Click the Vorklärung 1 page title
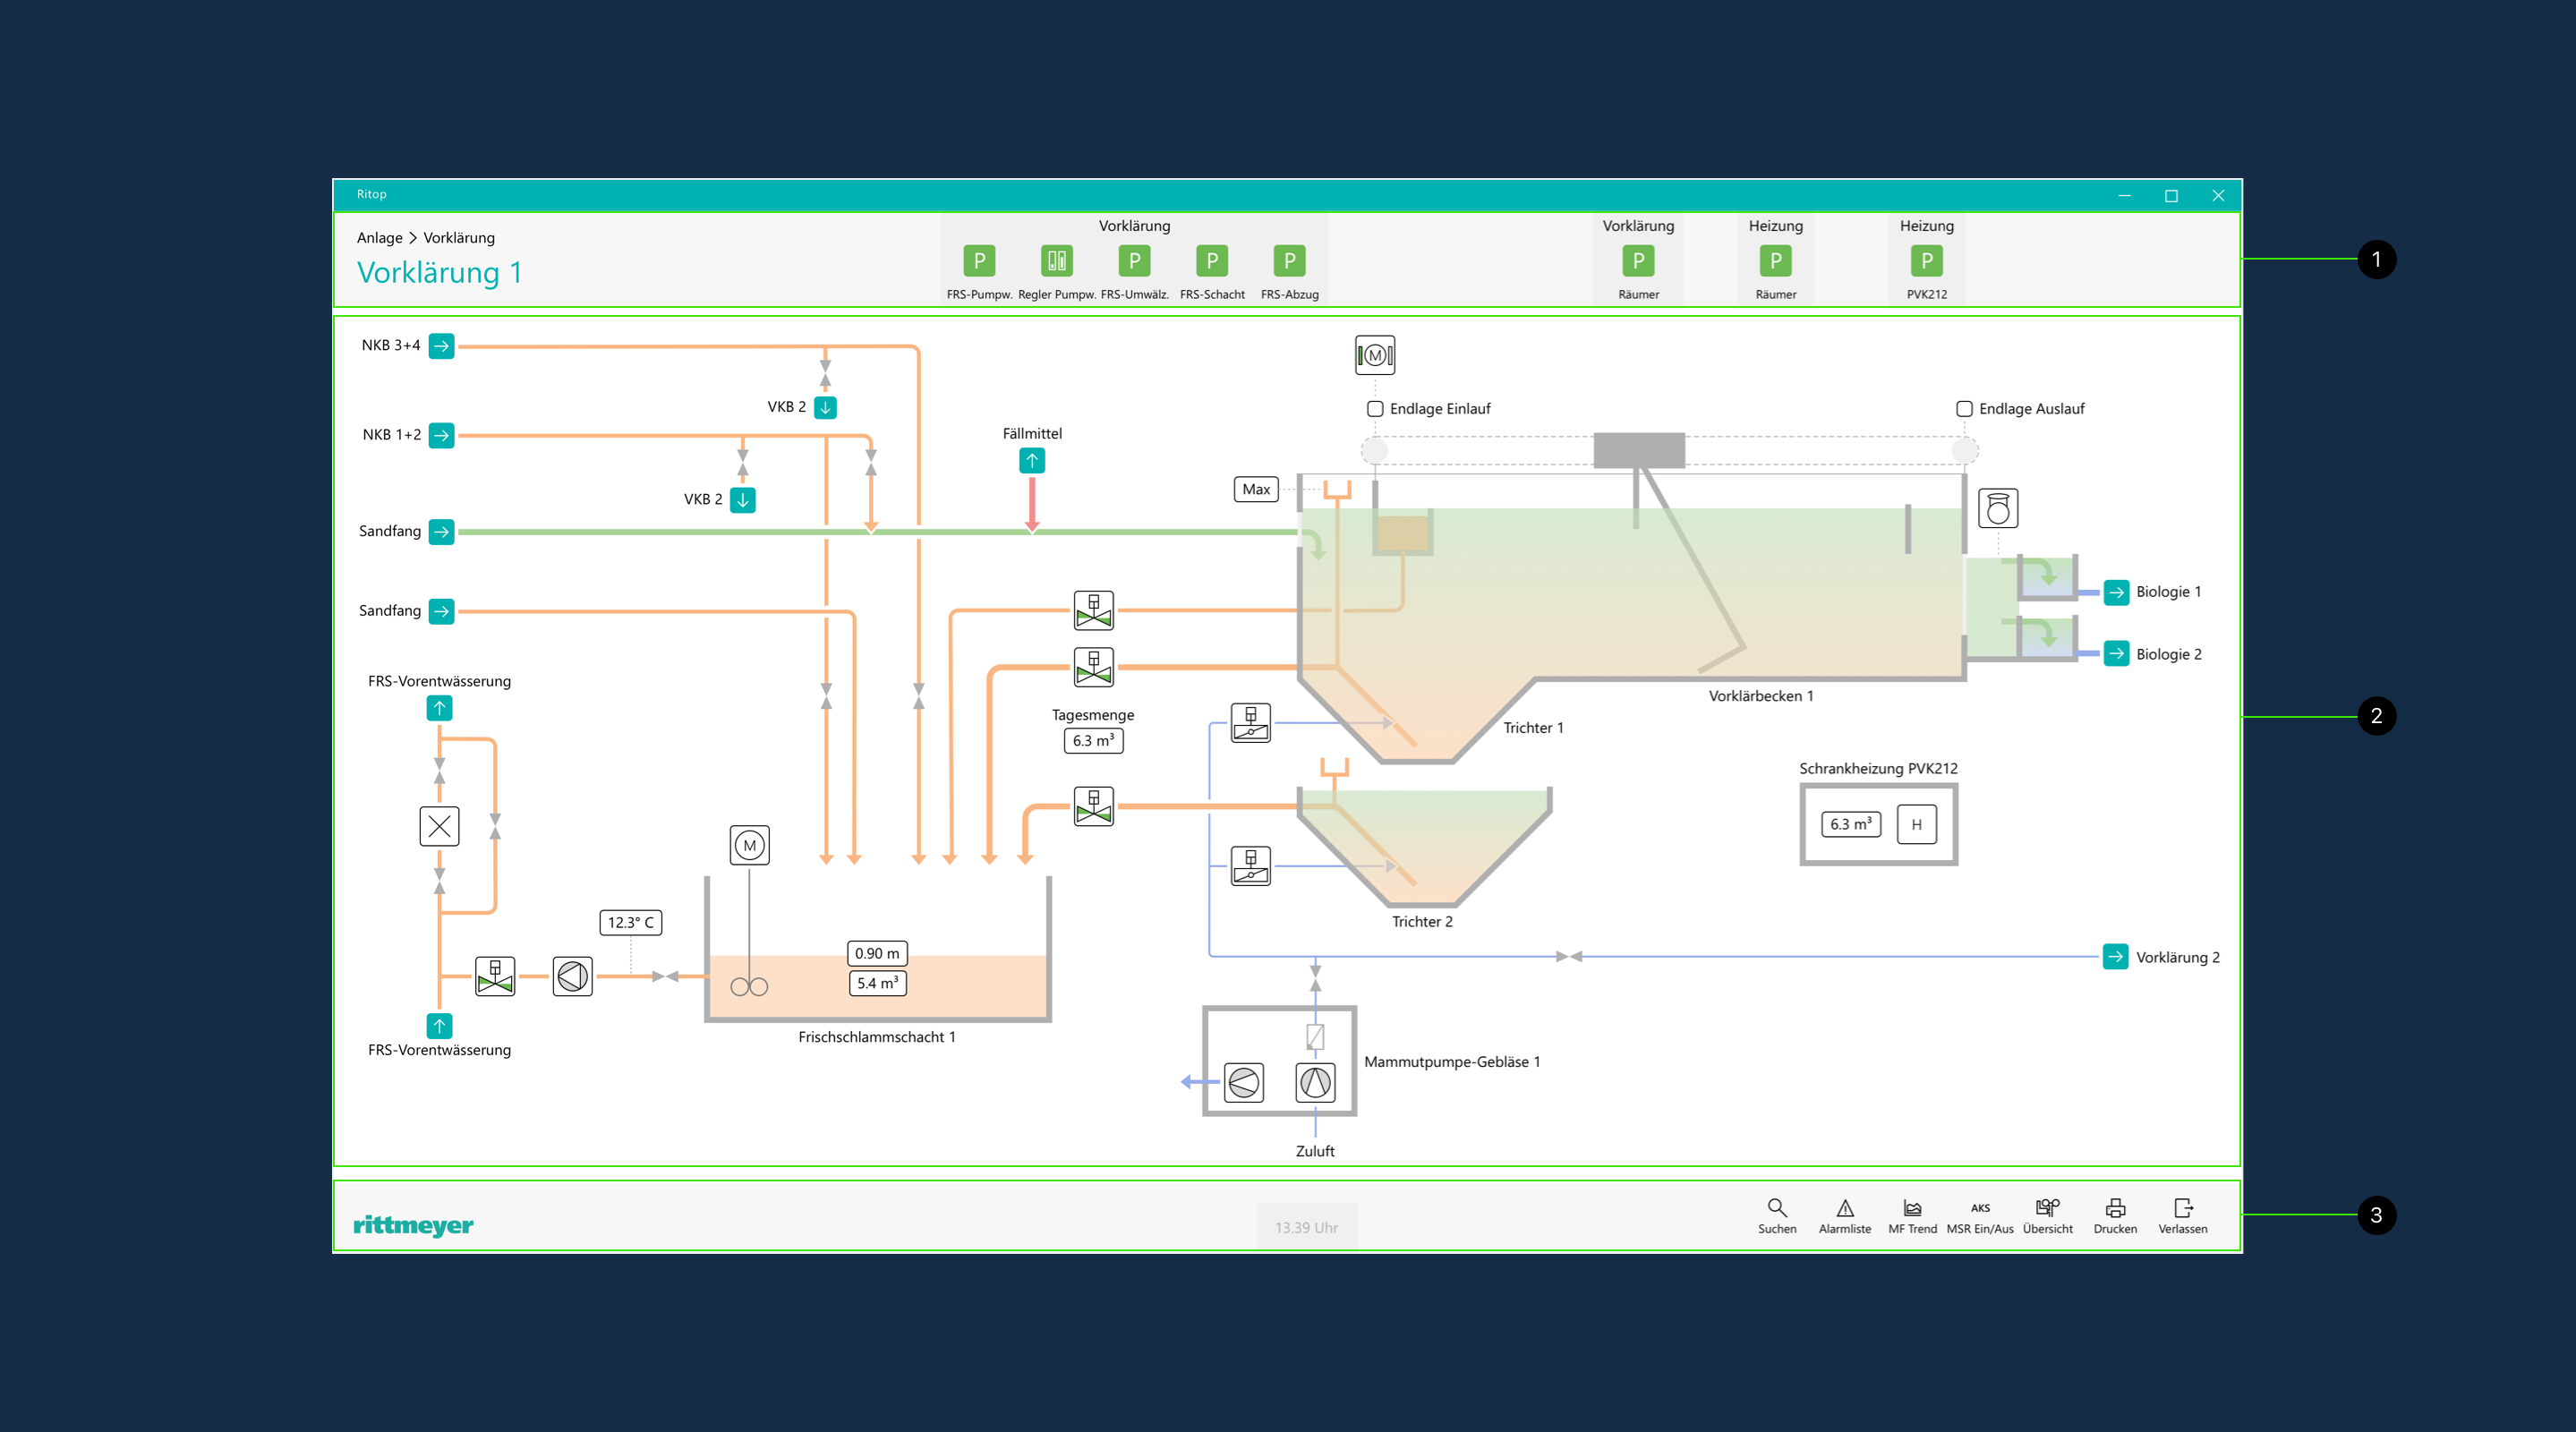 (x=439, y=273)
